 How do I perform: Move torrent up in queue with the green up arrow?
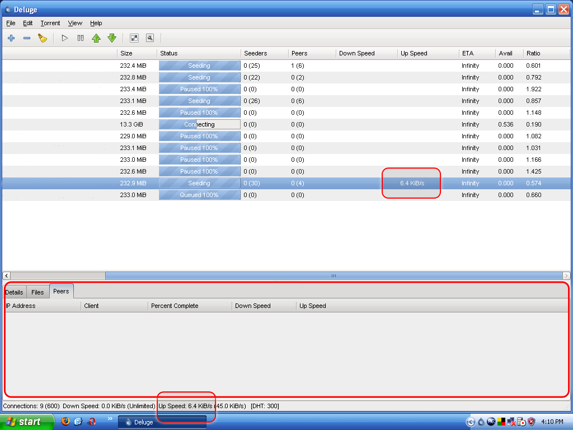coord(96,38)
